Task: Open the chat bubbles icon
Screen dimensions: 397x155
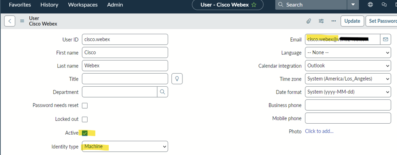Action: [384, 4]
